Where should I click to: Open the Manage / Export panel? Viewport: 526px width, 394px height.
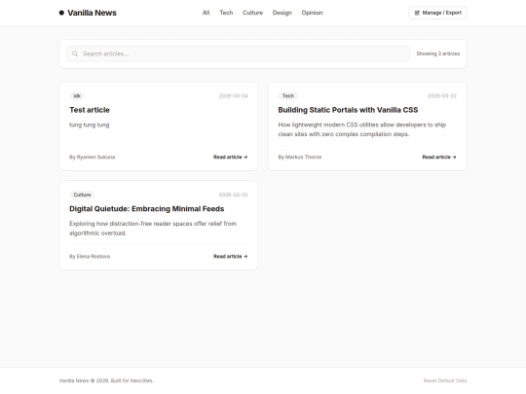point(437,13)
